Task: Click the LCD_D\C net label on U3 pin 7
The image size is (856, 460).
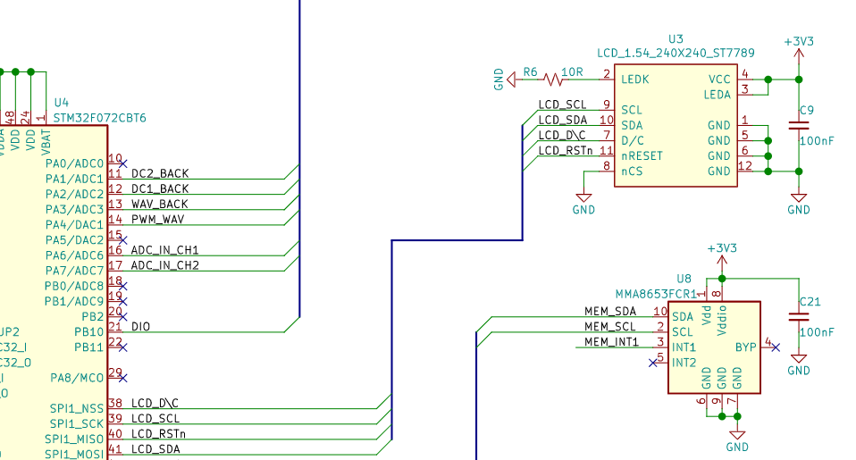Action: point(562,136)
